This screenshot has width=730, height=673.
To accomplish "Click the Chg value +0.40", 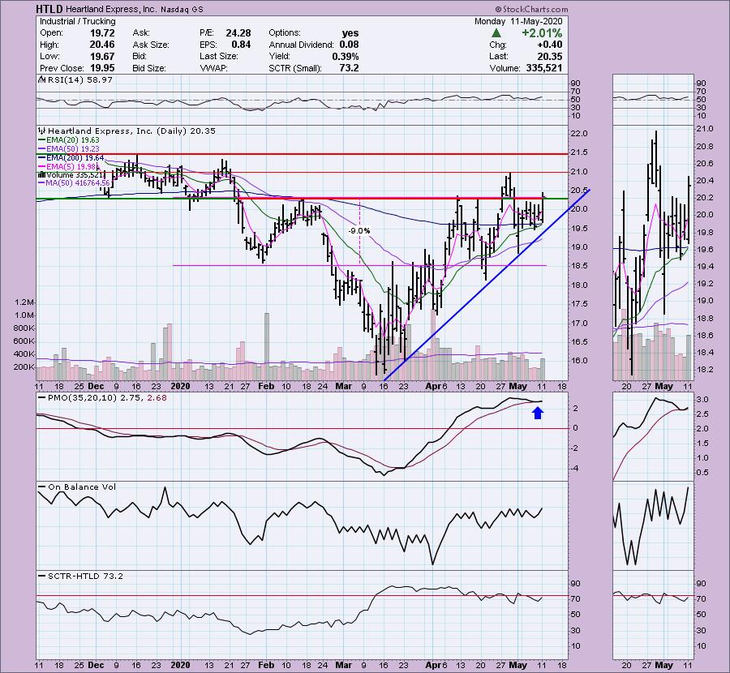I will pos(549,45).
